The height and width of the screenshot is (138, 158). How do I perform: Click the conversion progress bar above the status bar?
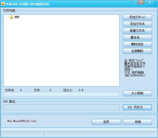(x=79, y=129)
